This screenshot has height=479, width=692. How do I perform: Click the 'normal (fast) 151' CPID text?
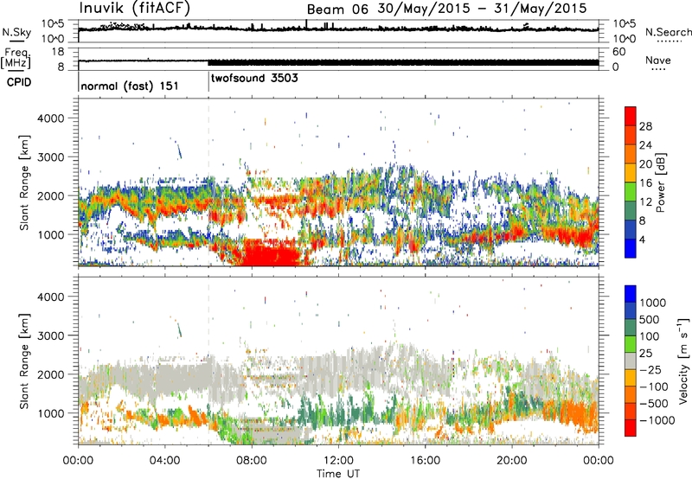coord(130,86)
